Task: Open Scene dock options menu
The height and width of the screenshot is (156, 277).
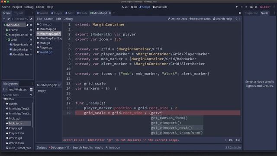Action: click(x=33, y=13)
